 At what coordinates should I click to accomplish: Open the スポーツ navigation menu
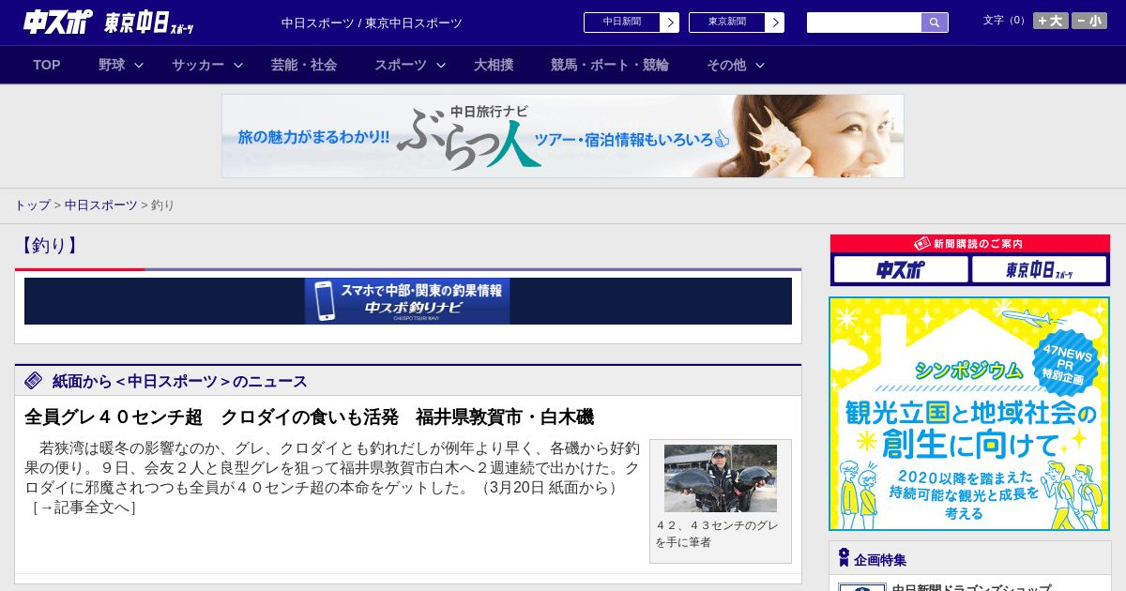(401, 65)
